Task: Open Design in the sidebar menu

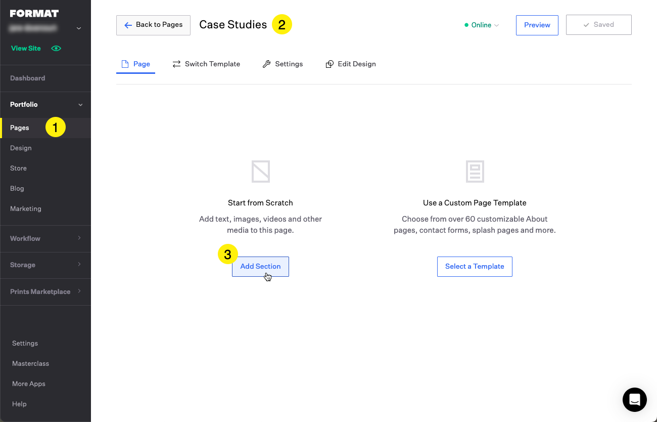Action: [x=21, y=148]
